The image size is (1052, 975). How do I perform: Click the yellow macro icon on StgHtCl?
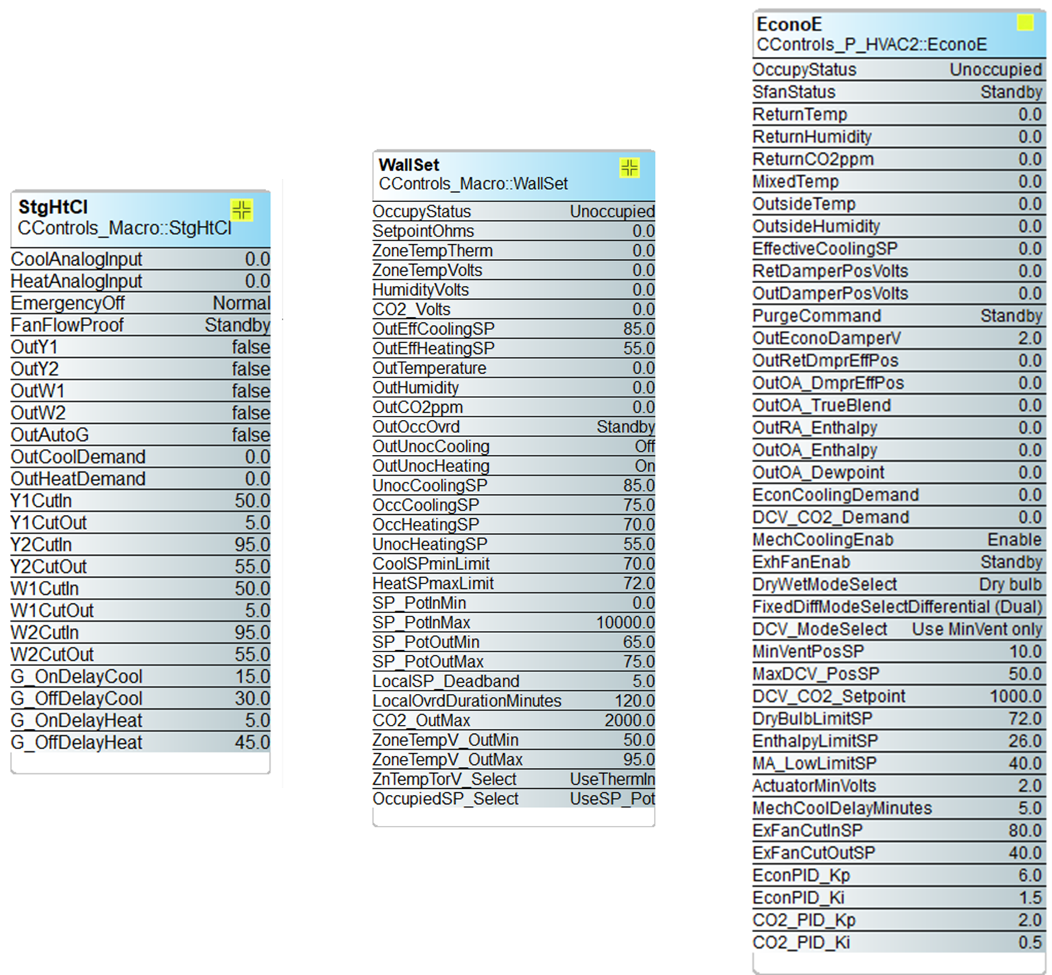pos(242,210)
